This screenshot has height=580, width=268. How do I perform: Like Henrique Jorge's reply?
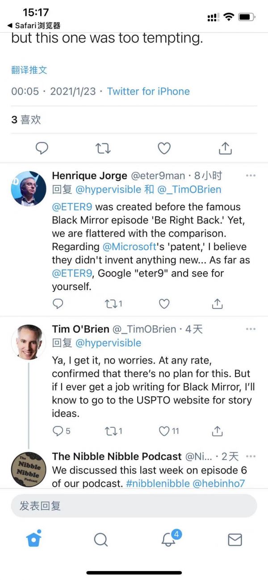(x=164, y=304)
